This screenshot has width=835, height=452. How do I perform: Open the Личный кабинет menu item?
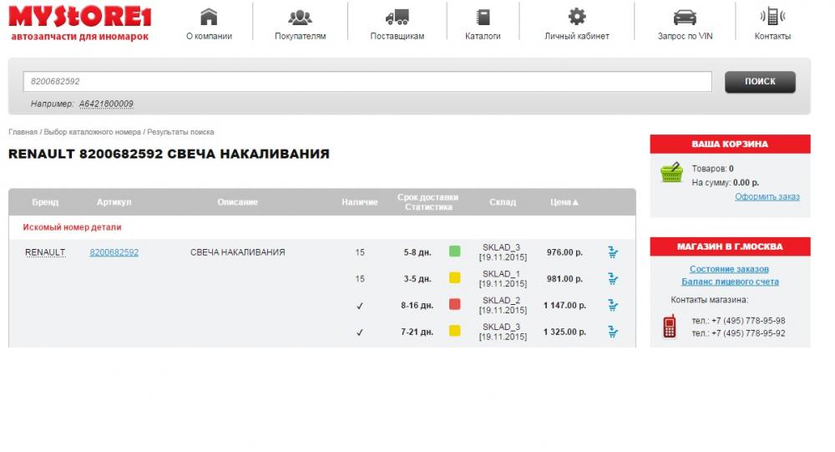pos(577,36)
